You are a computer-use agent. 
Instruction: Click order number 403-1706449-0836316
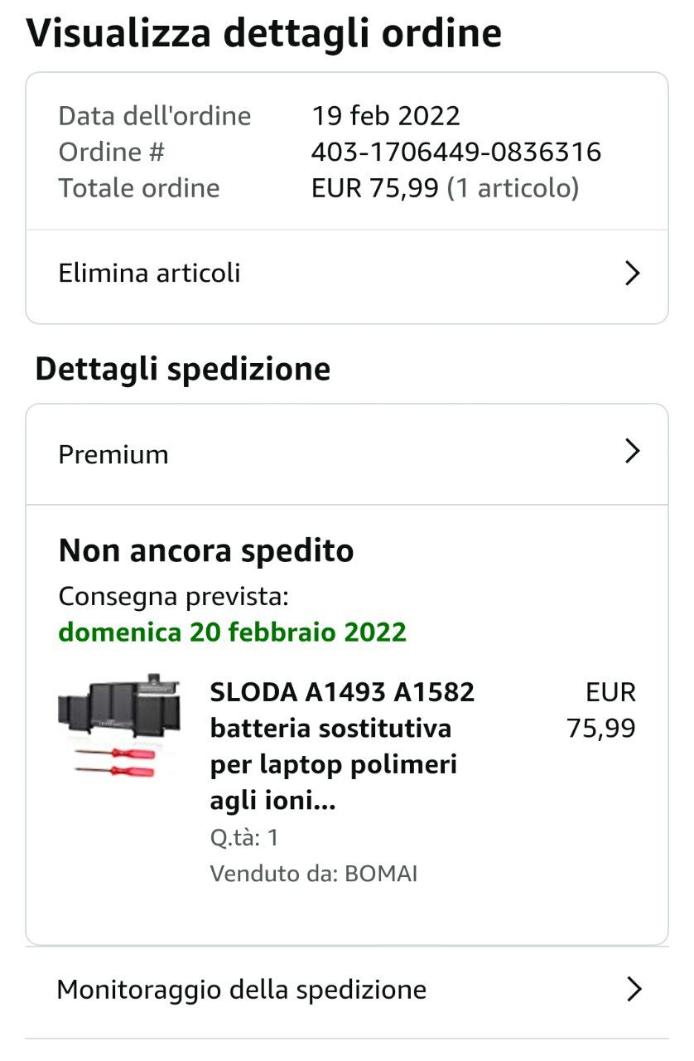[x=455, y=152]
